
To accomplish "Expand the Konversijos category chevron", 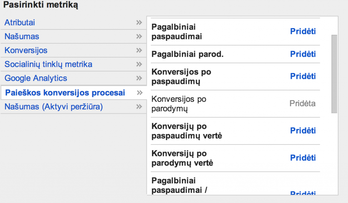I will pos(139,50).
